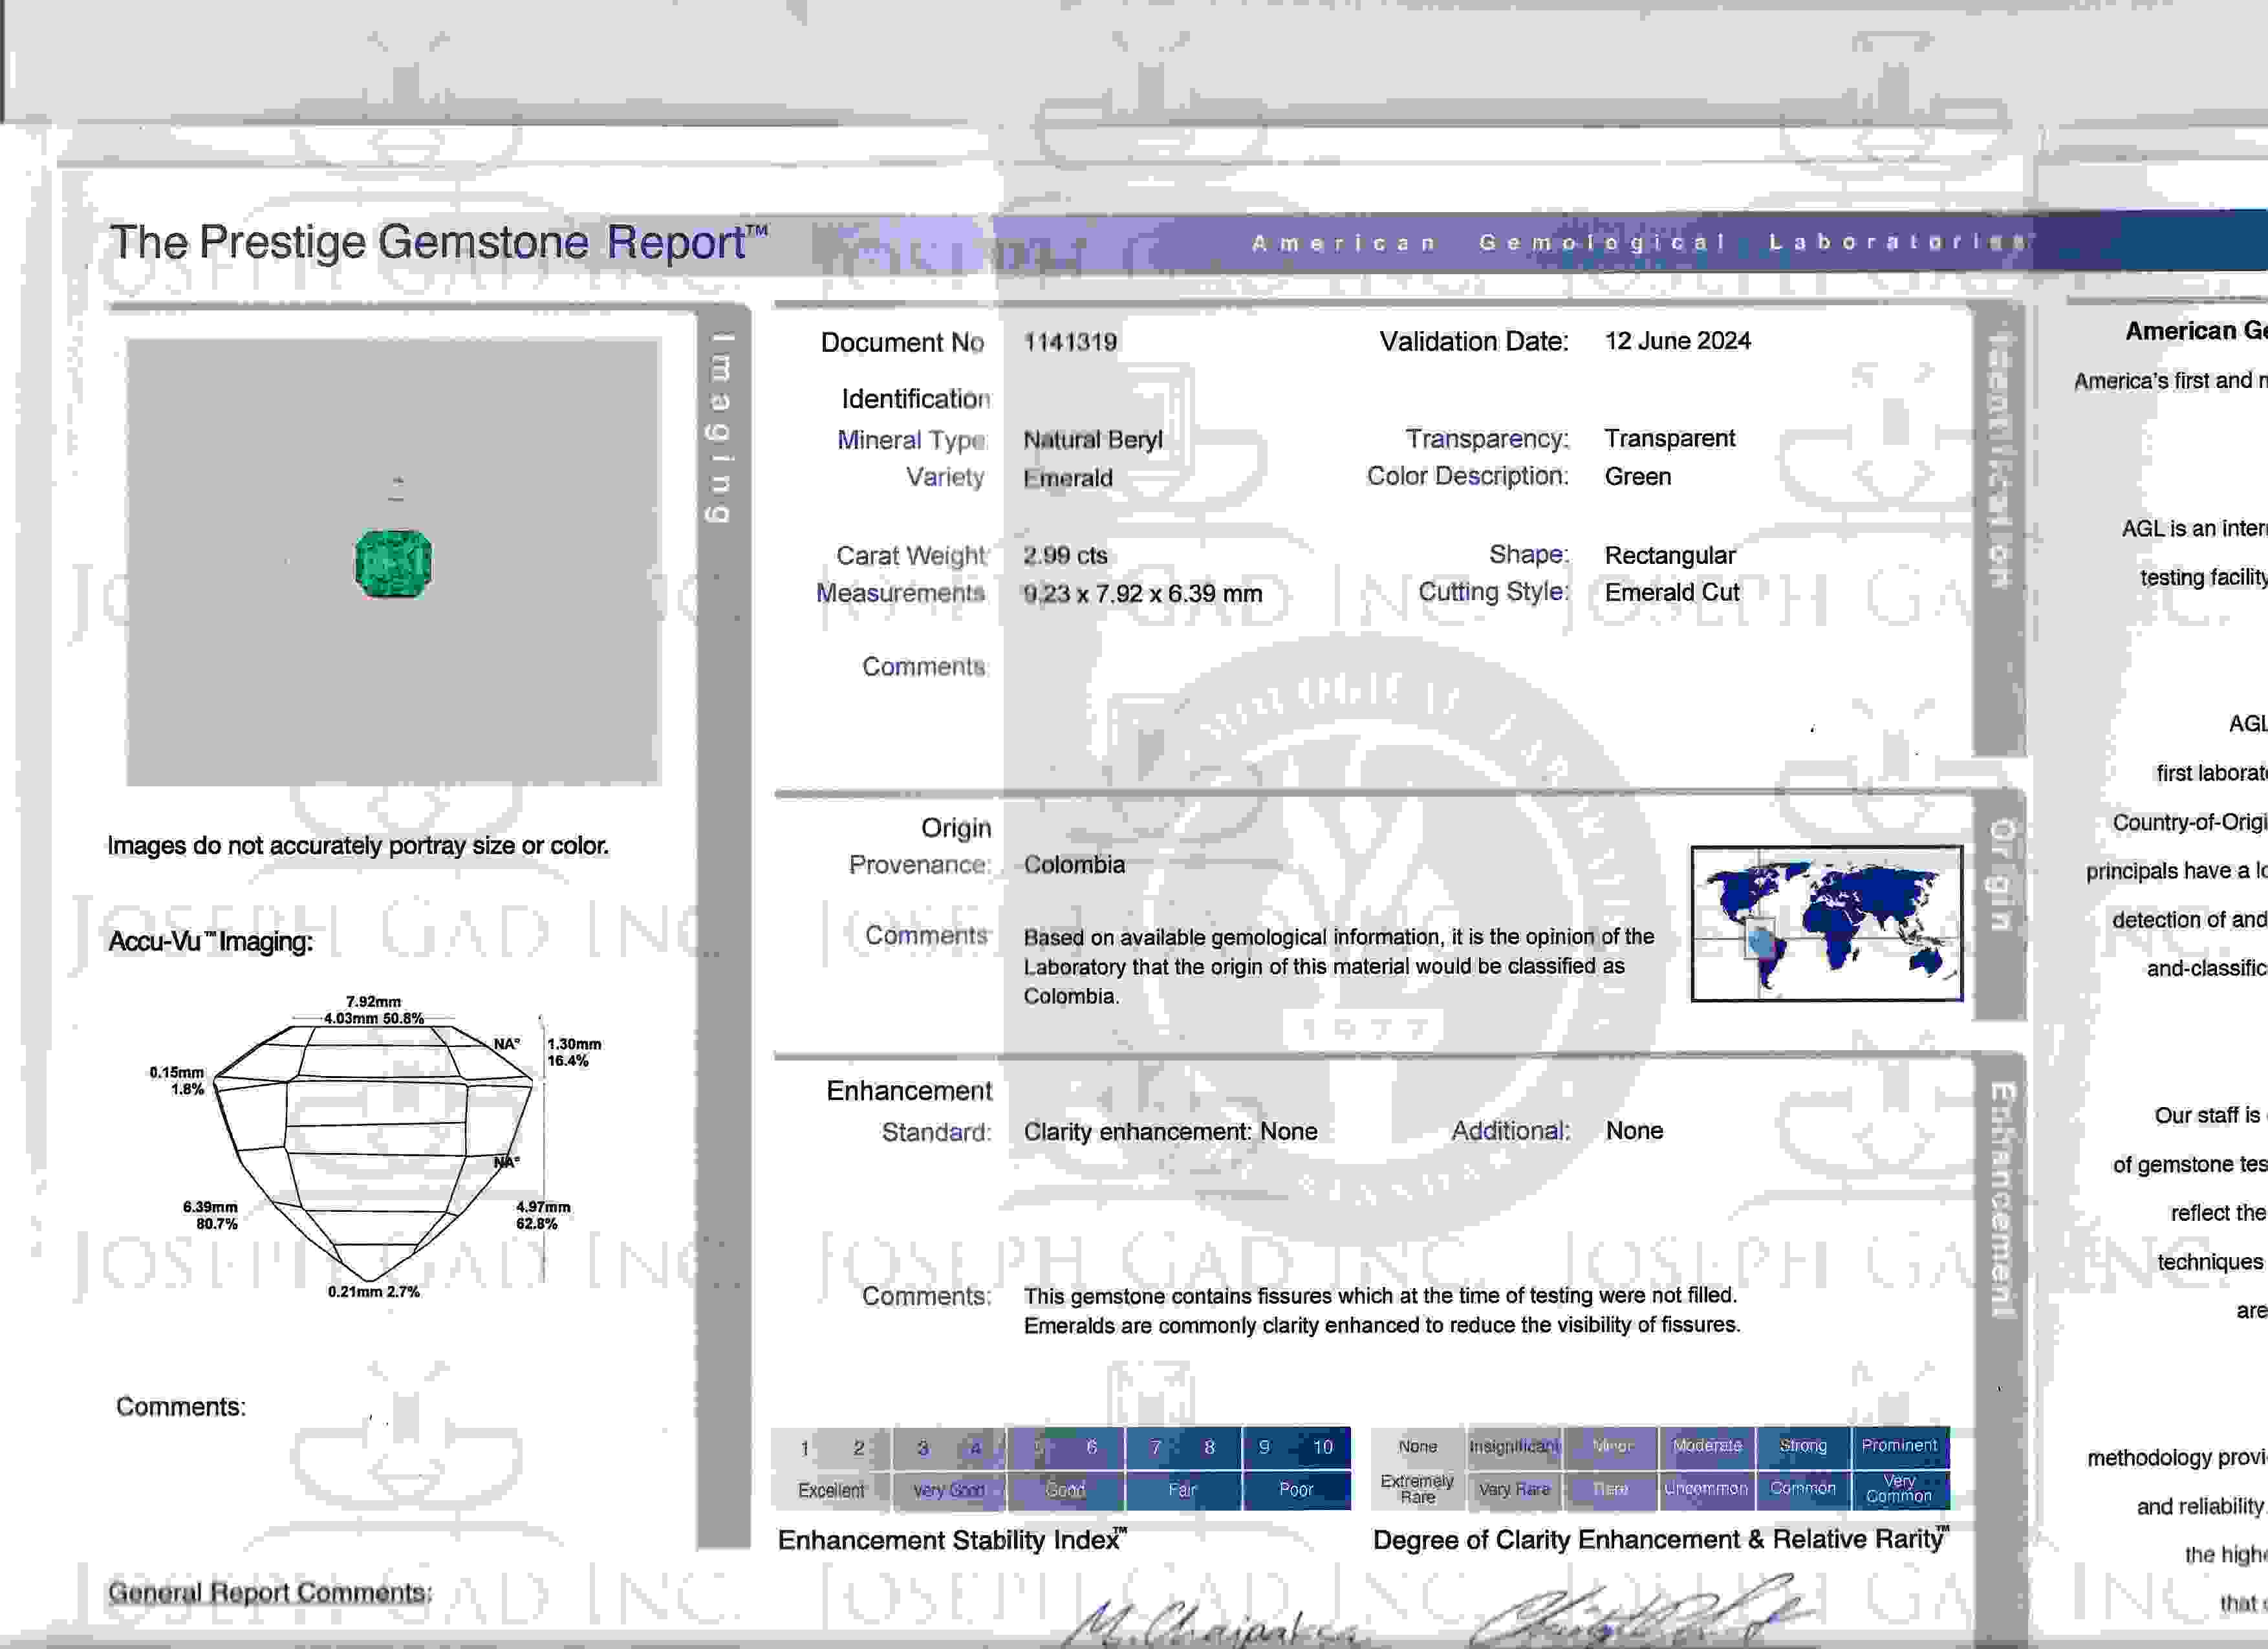Viewport: 2268px width, 1649px height.
Task: Click the 'Extremely Rare' rarity cell
Action: coord(1417,1489)
